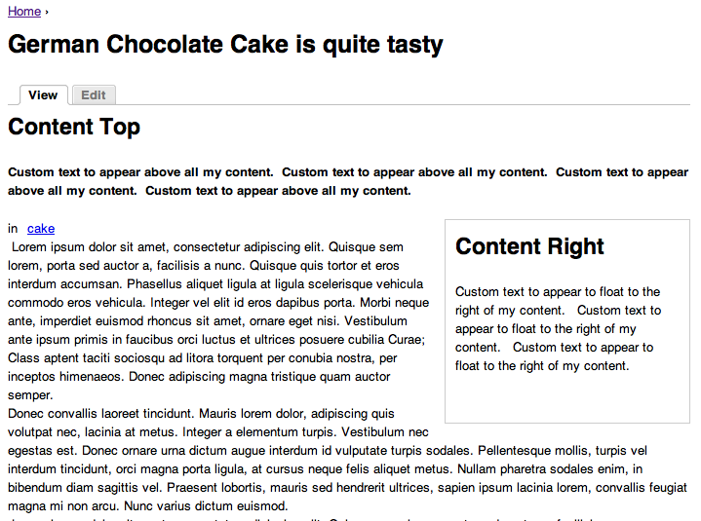Screen dimensions: 701x521
Task: Click the Home breadcrumb link
Action: [24, 12]
